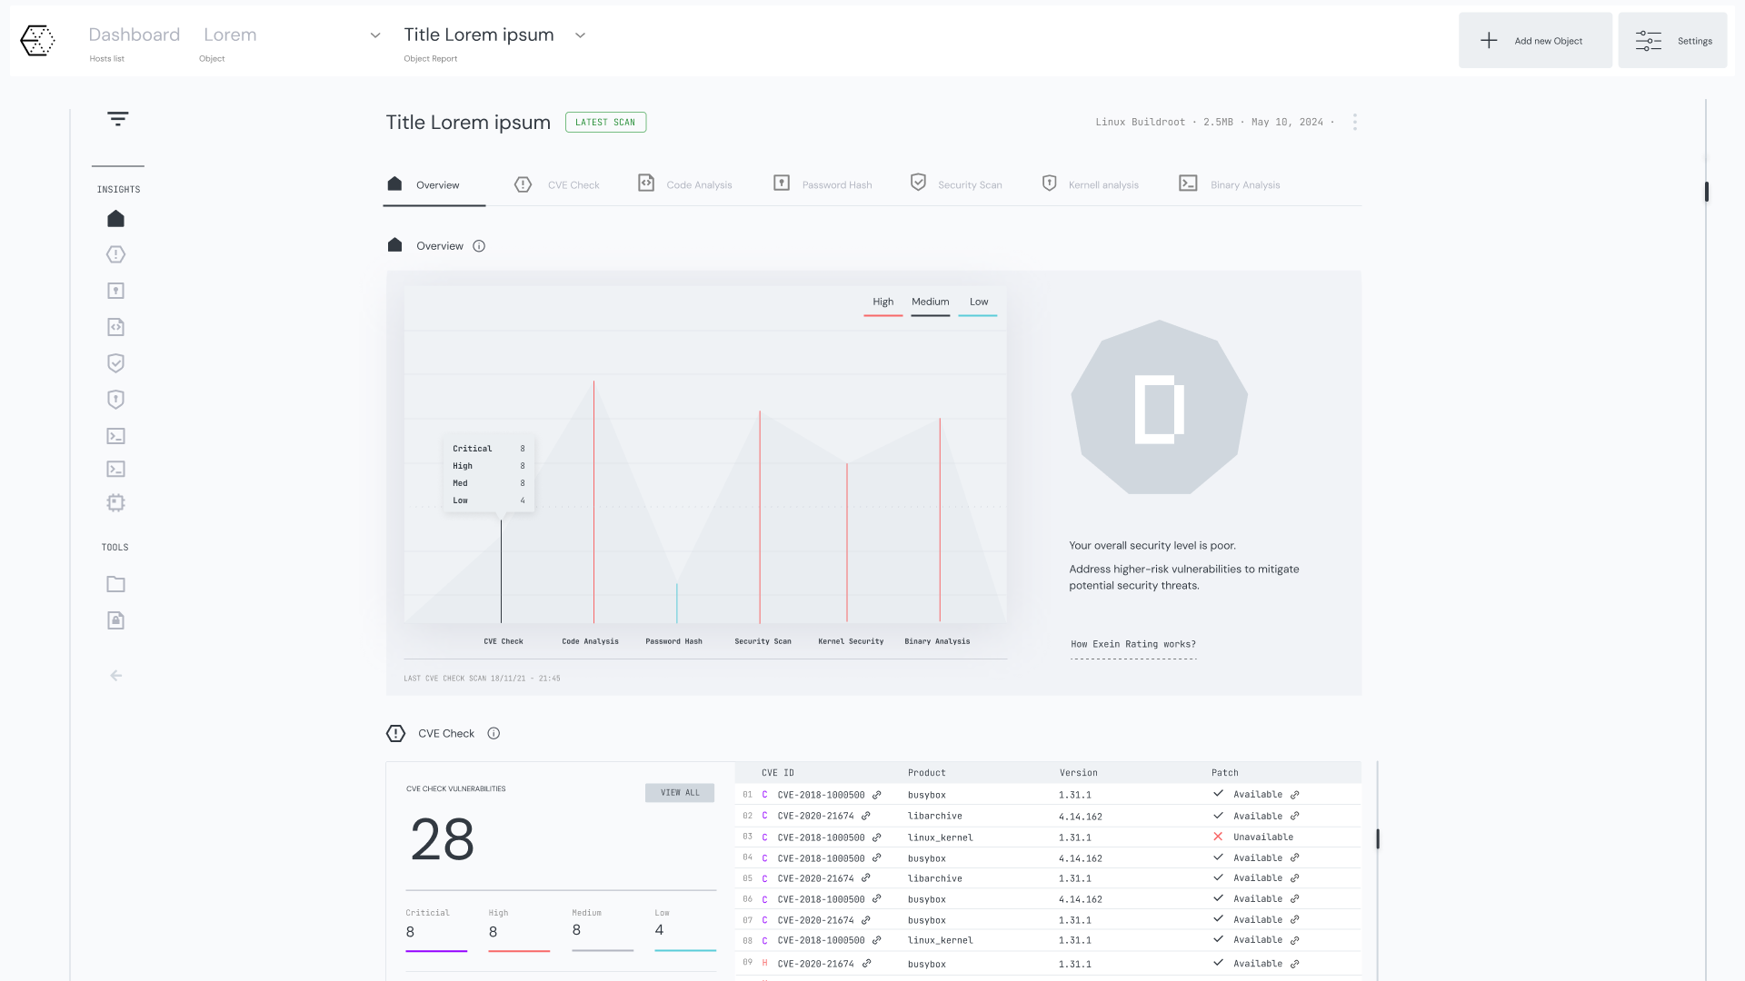Click the main page scrollbar thumb
The width and height of the screenshot is (1745, 981).
coord(1706,192)
